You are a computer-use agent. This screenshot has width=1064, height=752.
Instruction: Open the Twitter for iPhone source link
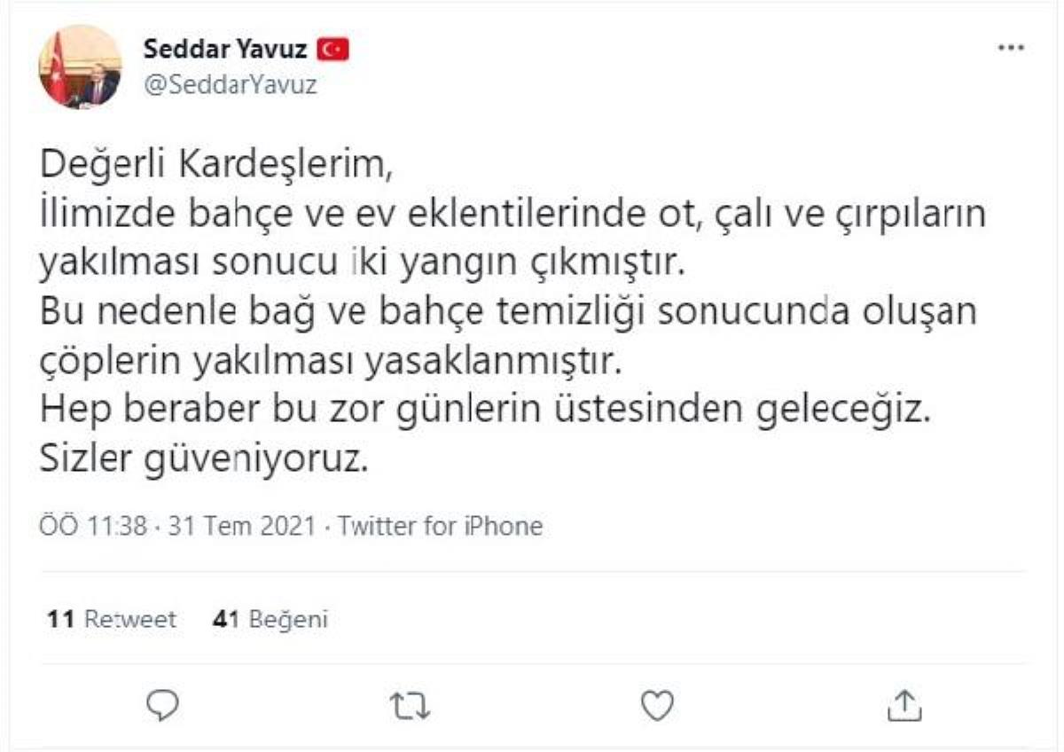[x=440, y=526]
